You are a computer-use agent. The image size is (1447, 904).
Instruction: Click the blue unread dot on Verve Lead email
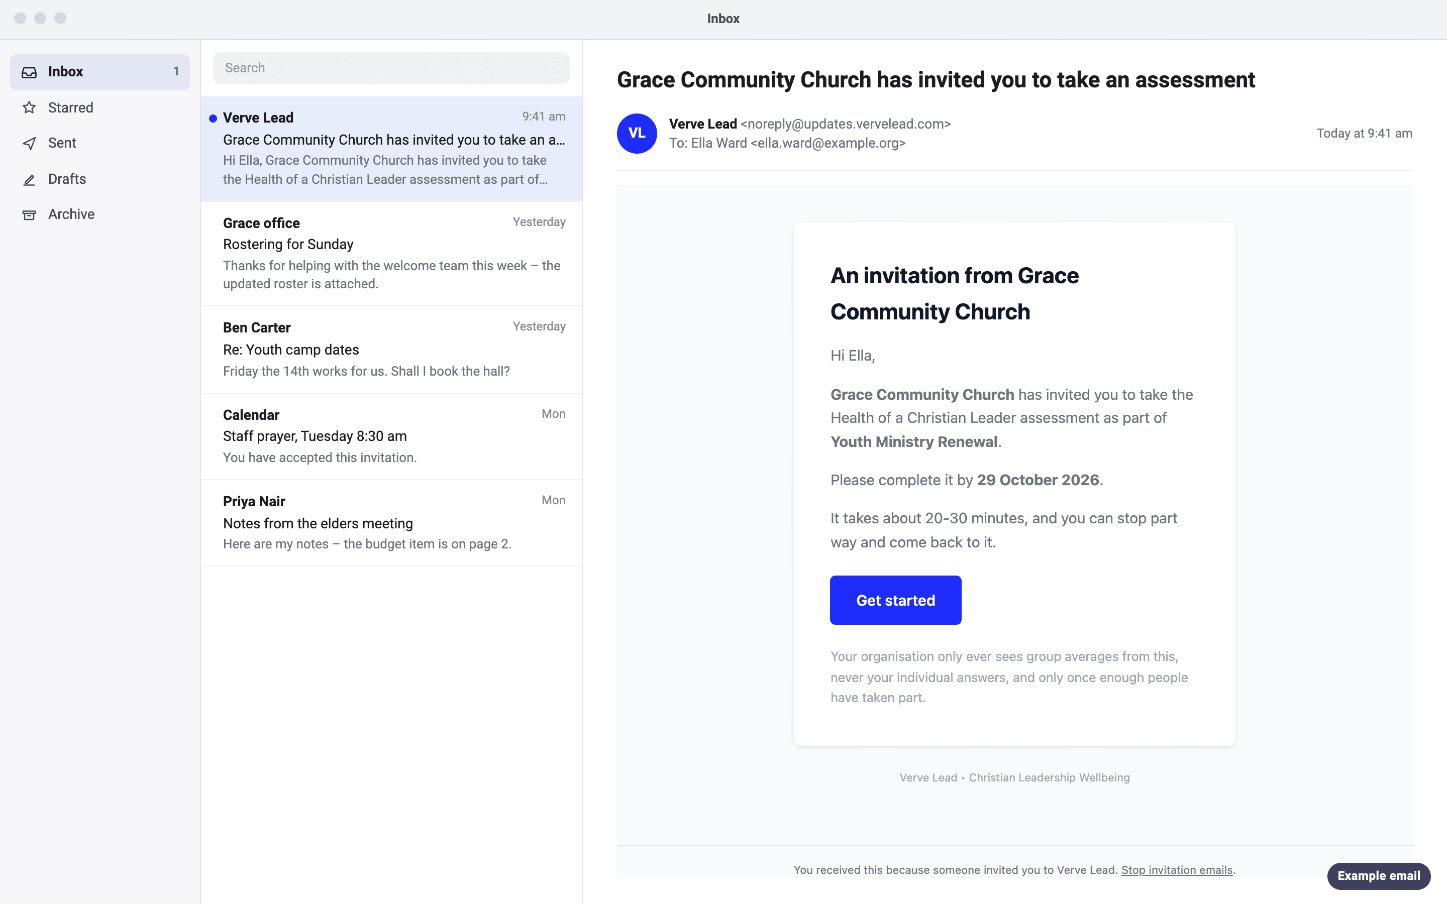[213, 119]
